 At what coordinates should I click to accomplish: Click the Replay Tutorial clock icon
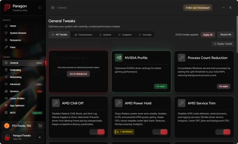pos(215,44)
